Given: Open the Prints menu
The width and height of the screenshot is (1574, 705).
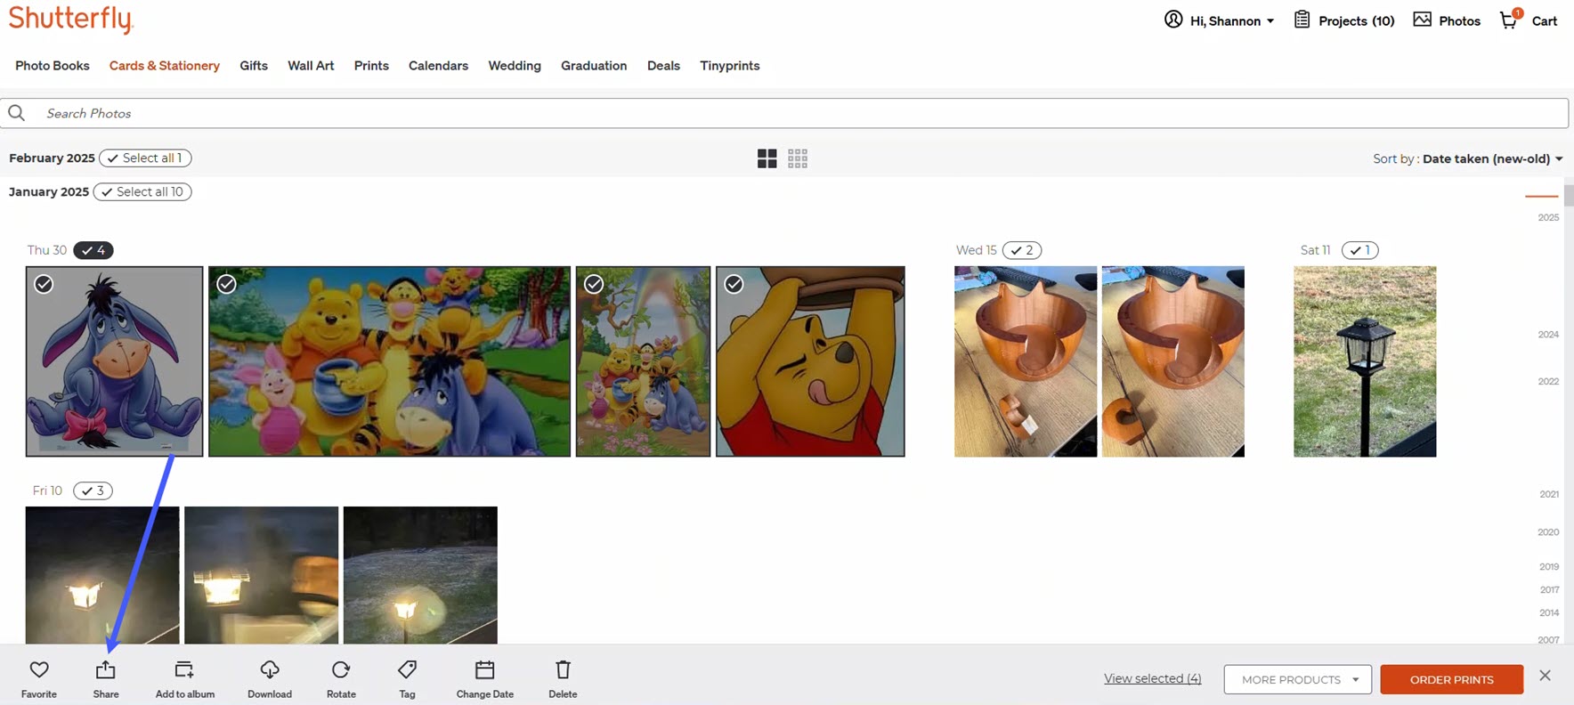Looking at the screenshot, I should (x=371, y=66).
